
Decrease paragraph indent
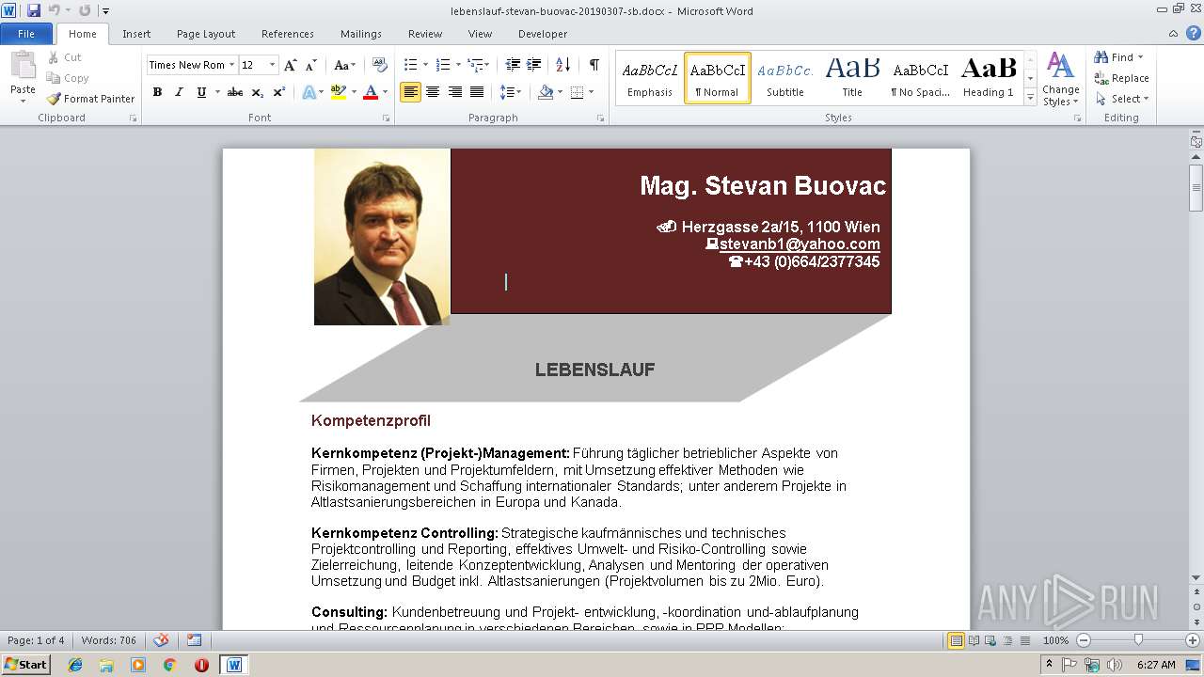tap(513, 65)
